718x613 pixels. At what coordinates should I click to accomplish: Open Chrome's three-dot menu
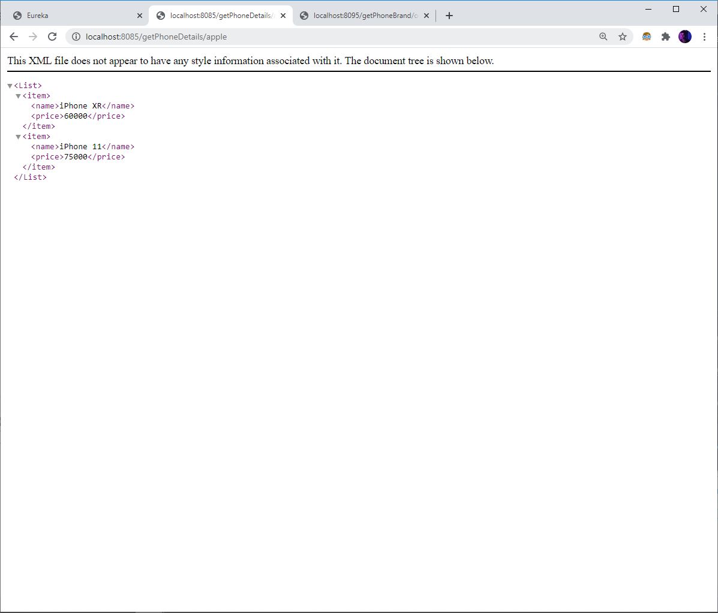704,37
